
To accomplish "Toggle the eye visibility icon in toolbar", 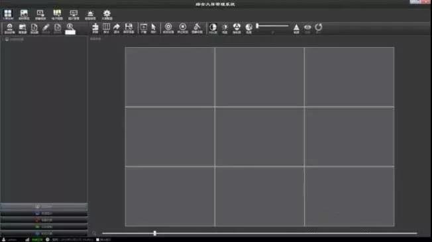I will [307, 29].
